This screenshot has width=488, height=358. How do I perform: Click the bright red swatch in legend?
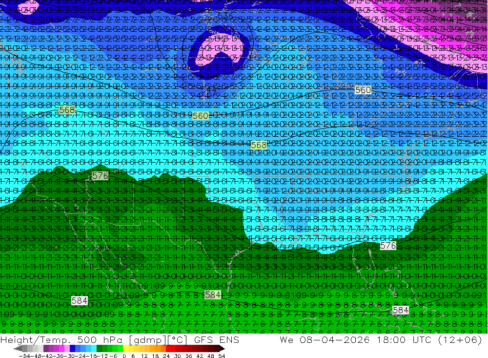(x=168, y=348)
